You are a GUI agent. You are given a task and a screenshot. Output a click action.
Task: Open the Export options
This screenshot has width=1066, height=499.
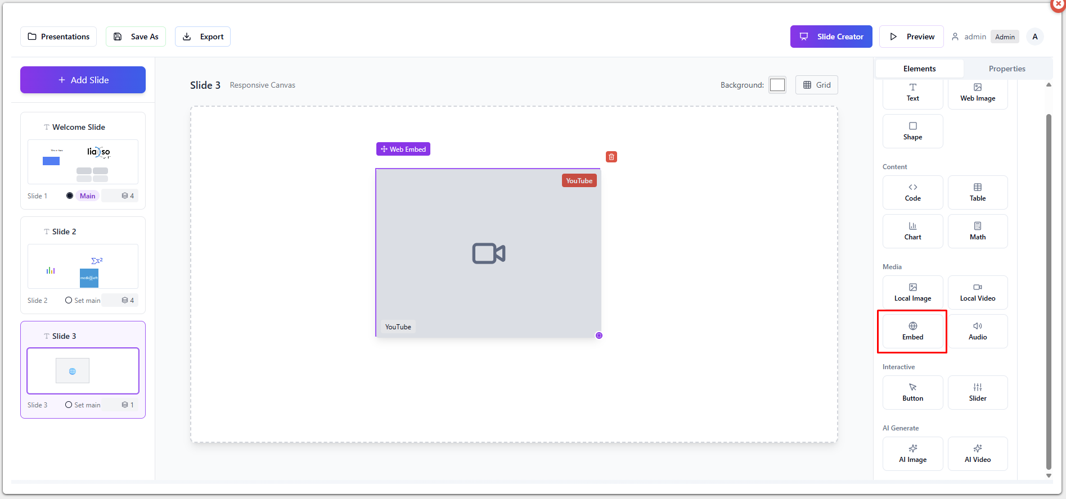click(x=203, y=37)
